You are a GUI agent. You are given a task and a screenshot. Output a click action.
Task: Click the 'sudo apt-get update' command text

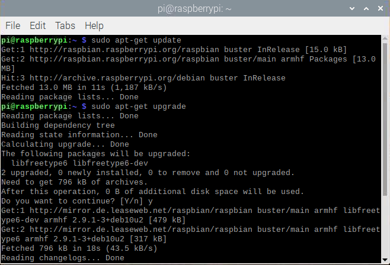pyautogui.click(x=136, y=40)
